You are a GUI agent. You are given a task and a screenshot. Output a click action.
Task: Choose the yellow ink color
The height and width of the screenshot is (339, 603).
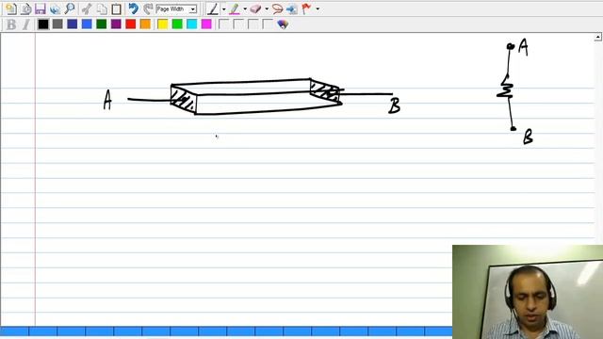pos(163,24)
